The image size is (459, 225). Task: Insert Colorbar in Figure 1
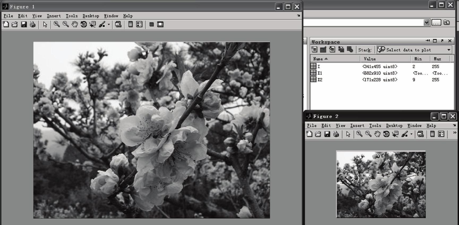pyautogui.click(x=130, y=25)
